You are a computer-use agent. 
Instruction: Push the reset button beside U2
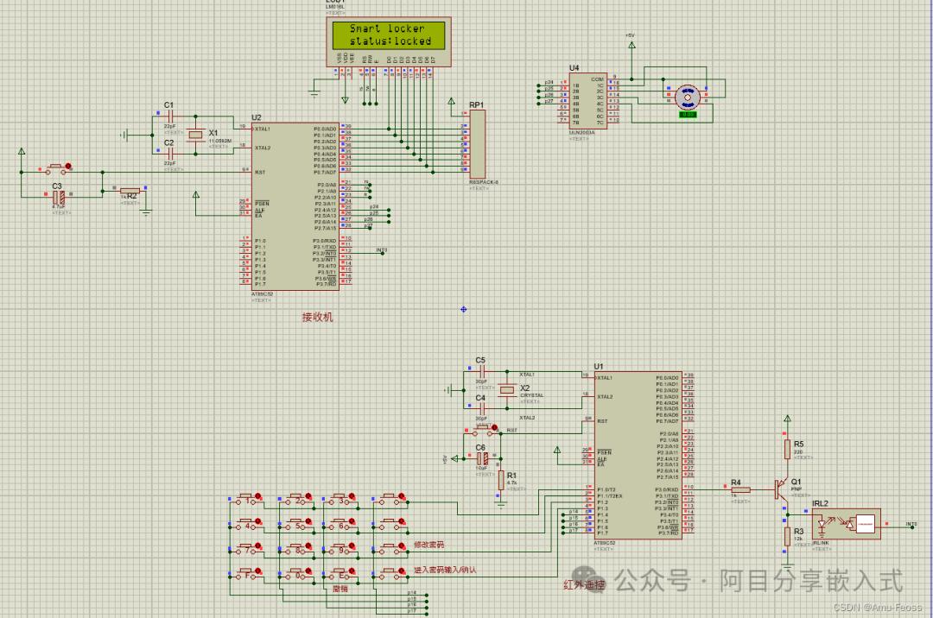pos(58,169)
